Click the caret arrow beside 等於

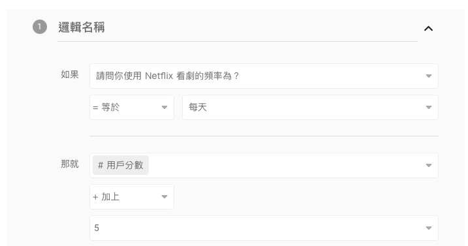[164, 108]
